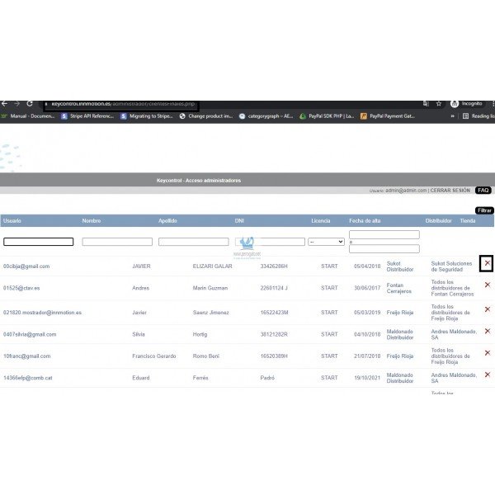The width and height of the screenshot is (495, 495).
Task: Reload the page with browser refresh icon
Action: point(31,104)
